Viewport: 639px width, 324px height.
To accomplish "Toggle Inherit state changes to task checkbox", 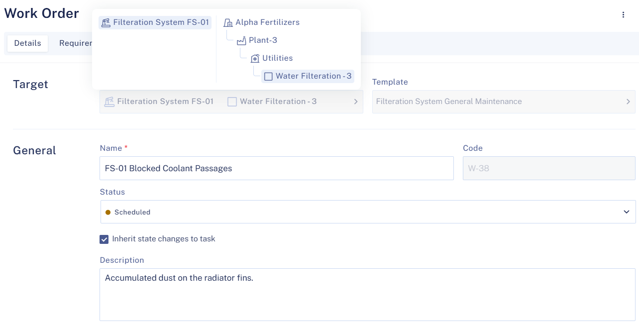I will pyautogui.click(x=104, y=239).
